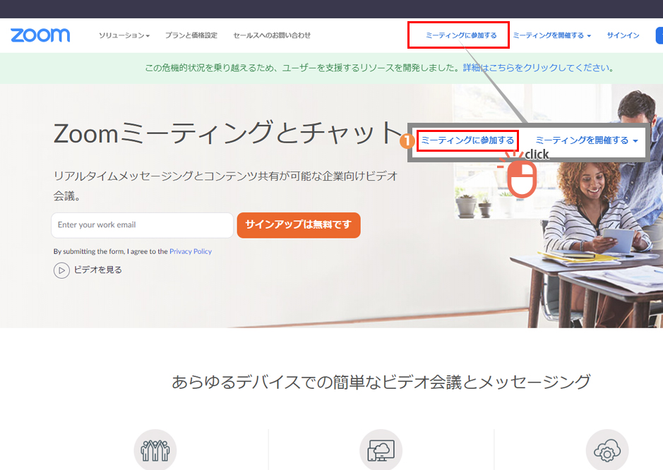Image resolution: width=663 pixels, height=470 pixels.
Task: Open the プランと価格設定 page
Action: tap(191, 35)
